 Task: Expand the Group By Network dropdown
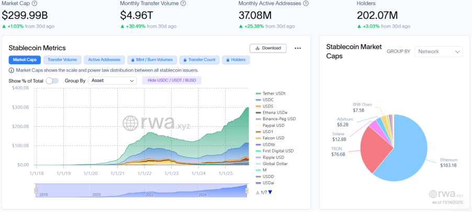[x=439, y=51]
